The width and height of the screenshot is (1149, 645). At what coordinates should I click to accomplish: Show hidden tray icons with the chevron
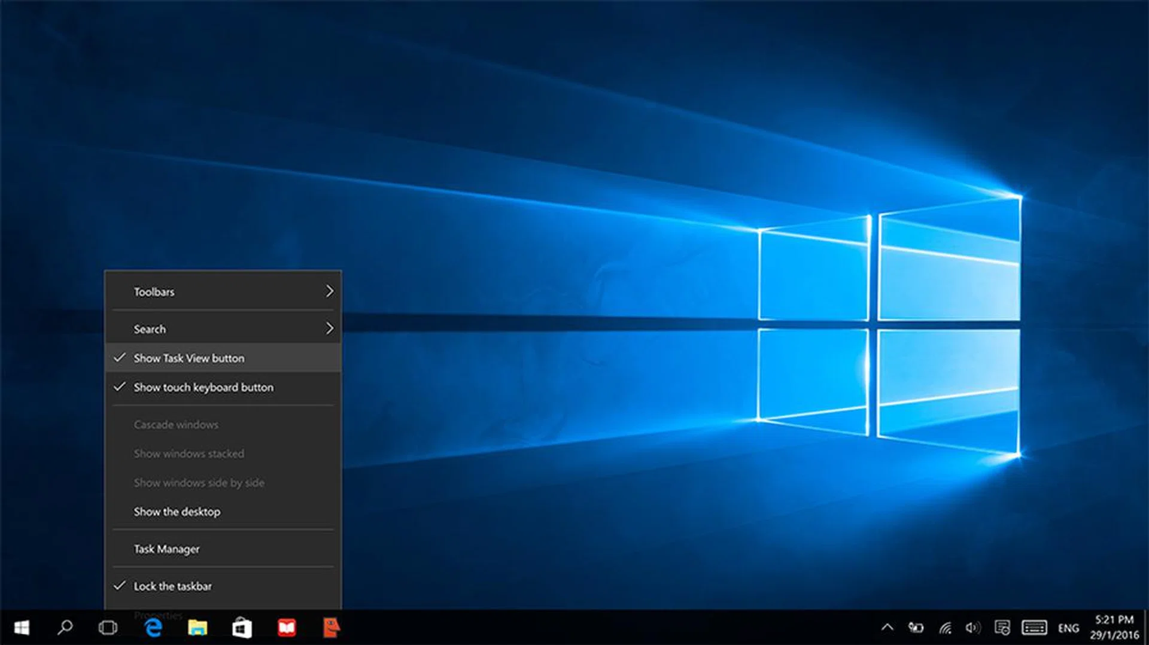887,628
